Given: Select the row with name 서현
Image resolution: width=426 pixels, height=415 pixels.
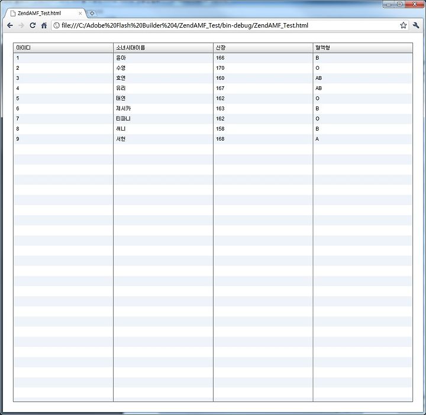Looking at the screenshot, I should click(213, 139).
